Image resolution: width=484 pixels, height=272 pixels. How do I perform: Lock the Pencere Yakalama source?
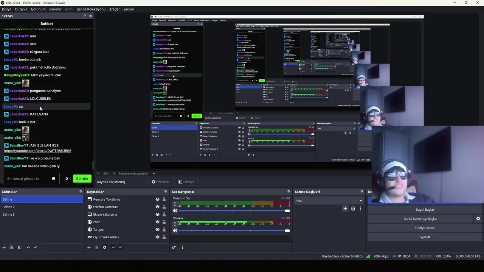point(164,199)
